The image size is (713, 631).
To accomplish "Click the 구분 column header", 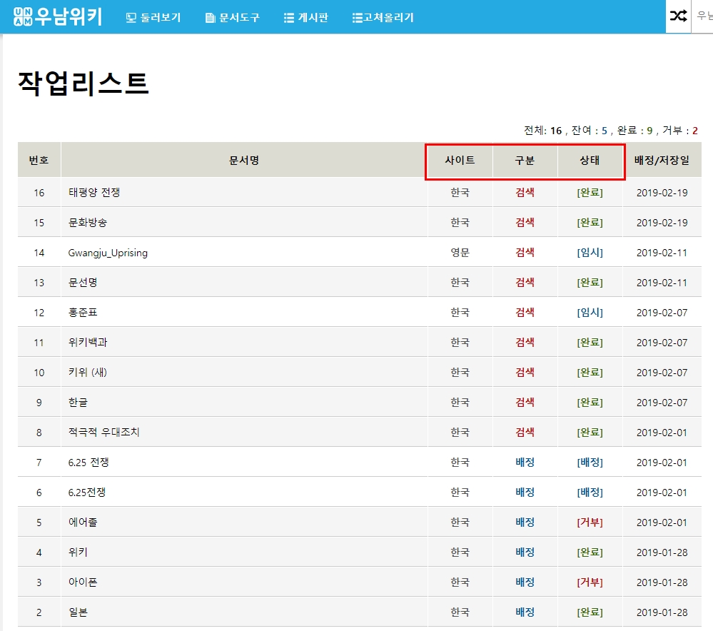I will [525, 160].
